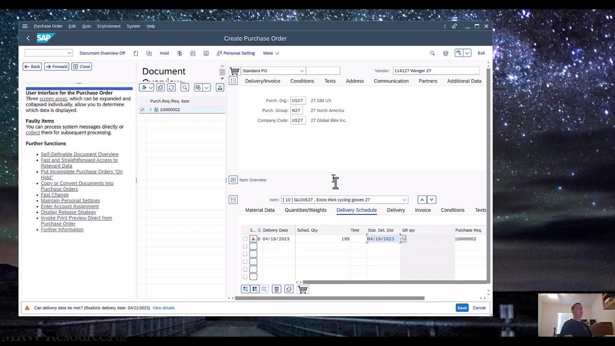This screenshot has width=615, height=346.
Task: Click the create new document icon
Action: point(135,53)
